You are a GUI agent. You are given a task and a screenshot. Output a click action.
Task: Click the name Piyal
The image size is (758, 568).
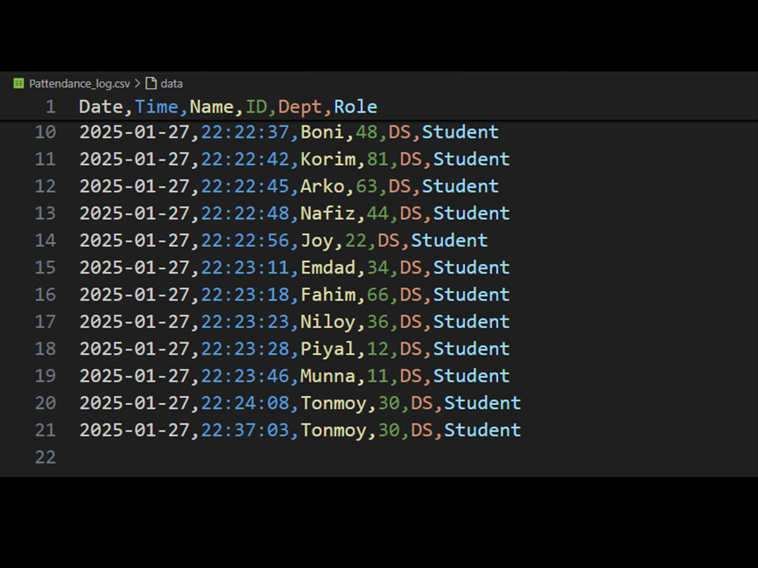pyautogui.click(x=328, y=348)
